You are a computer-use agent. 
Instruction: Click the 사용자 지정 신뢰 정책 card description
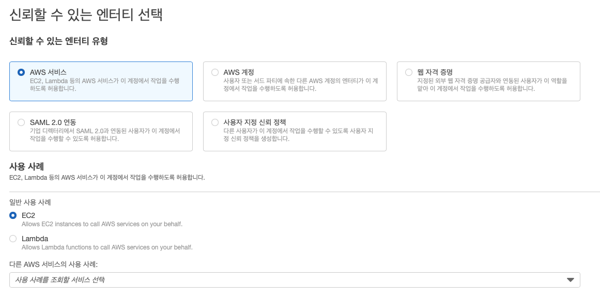point(298,135)
